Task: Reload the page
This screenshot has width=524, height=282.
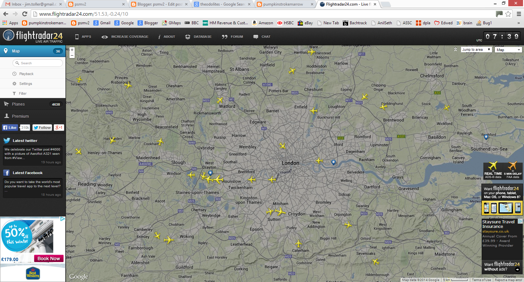Action: click(x=25, y=14)
